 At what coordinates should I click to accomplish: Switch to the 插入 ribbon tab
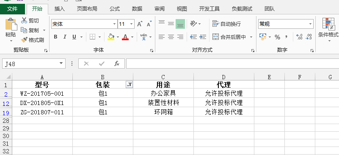coord(59,8)
